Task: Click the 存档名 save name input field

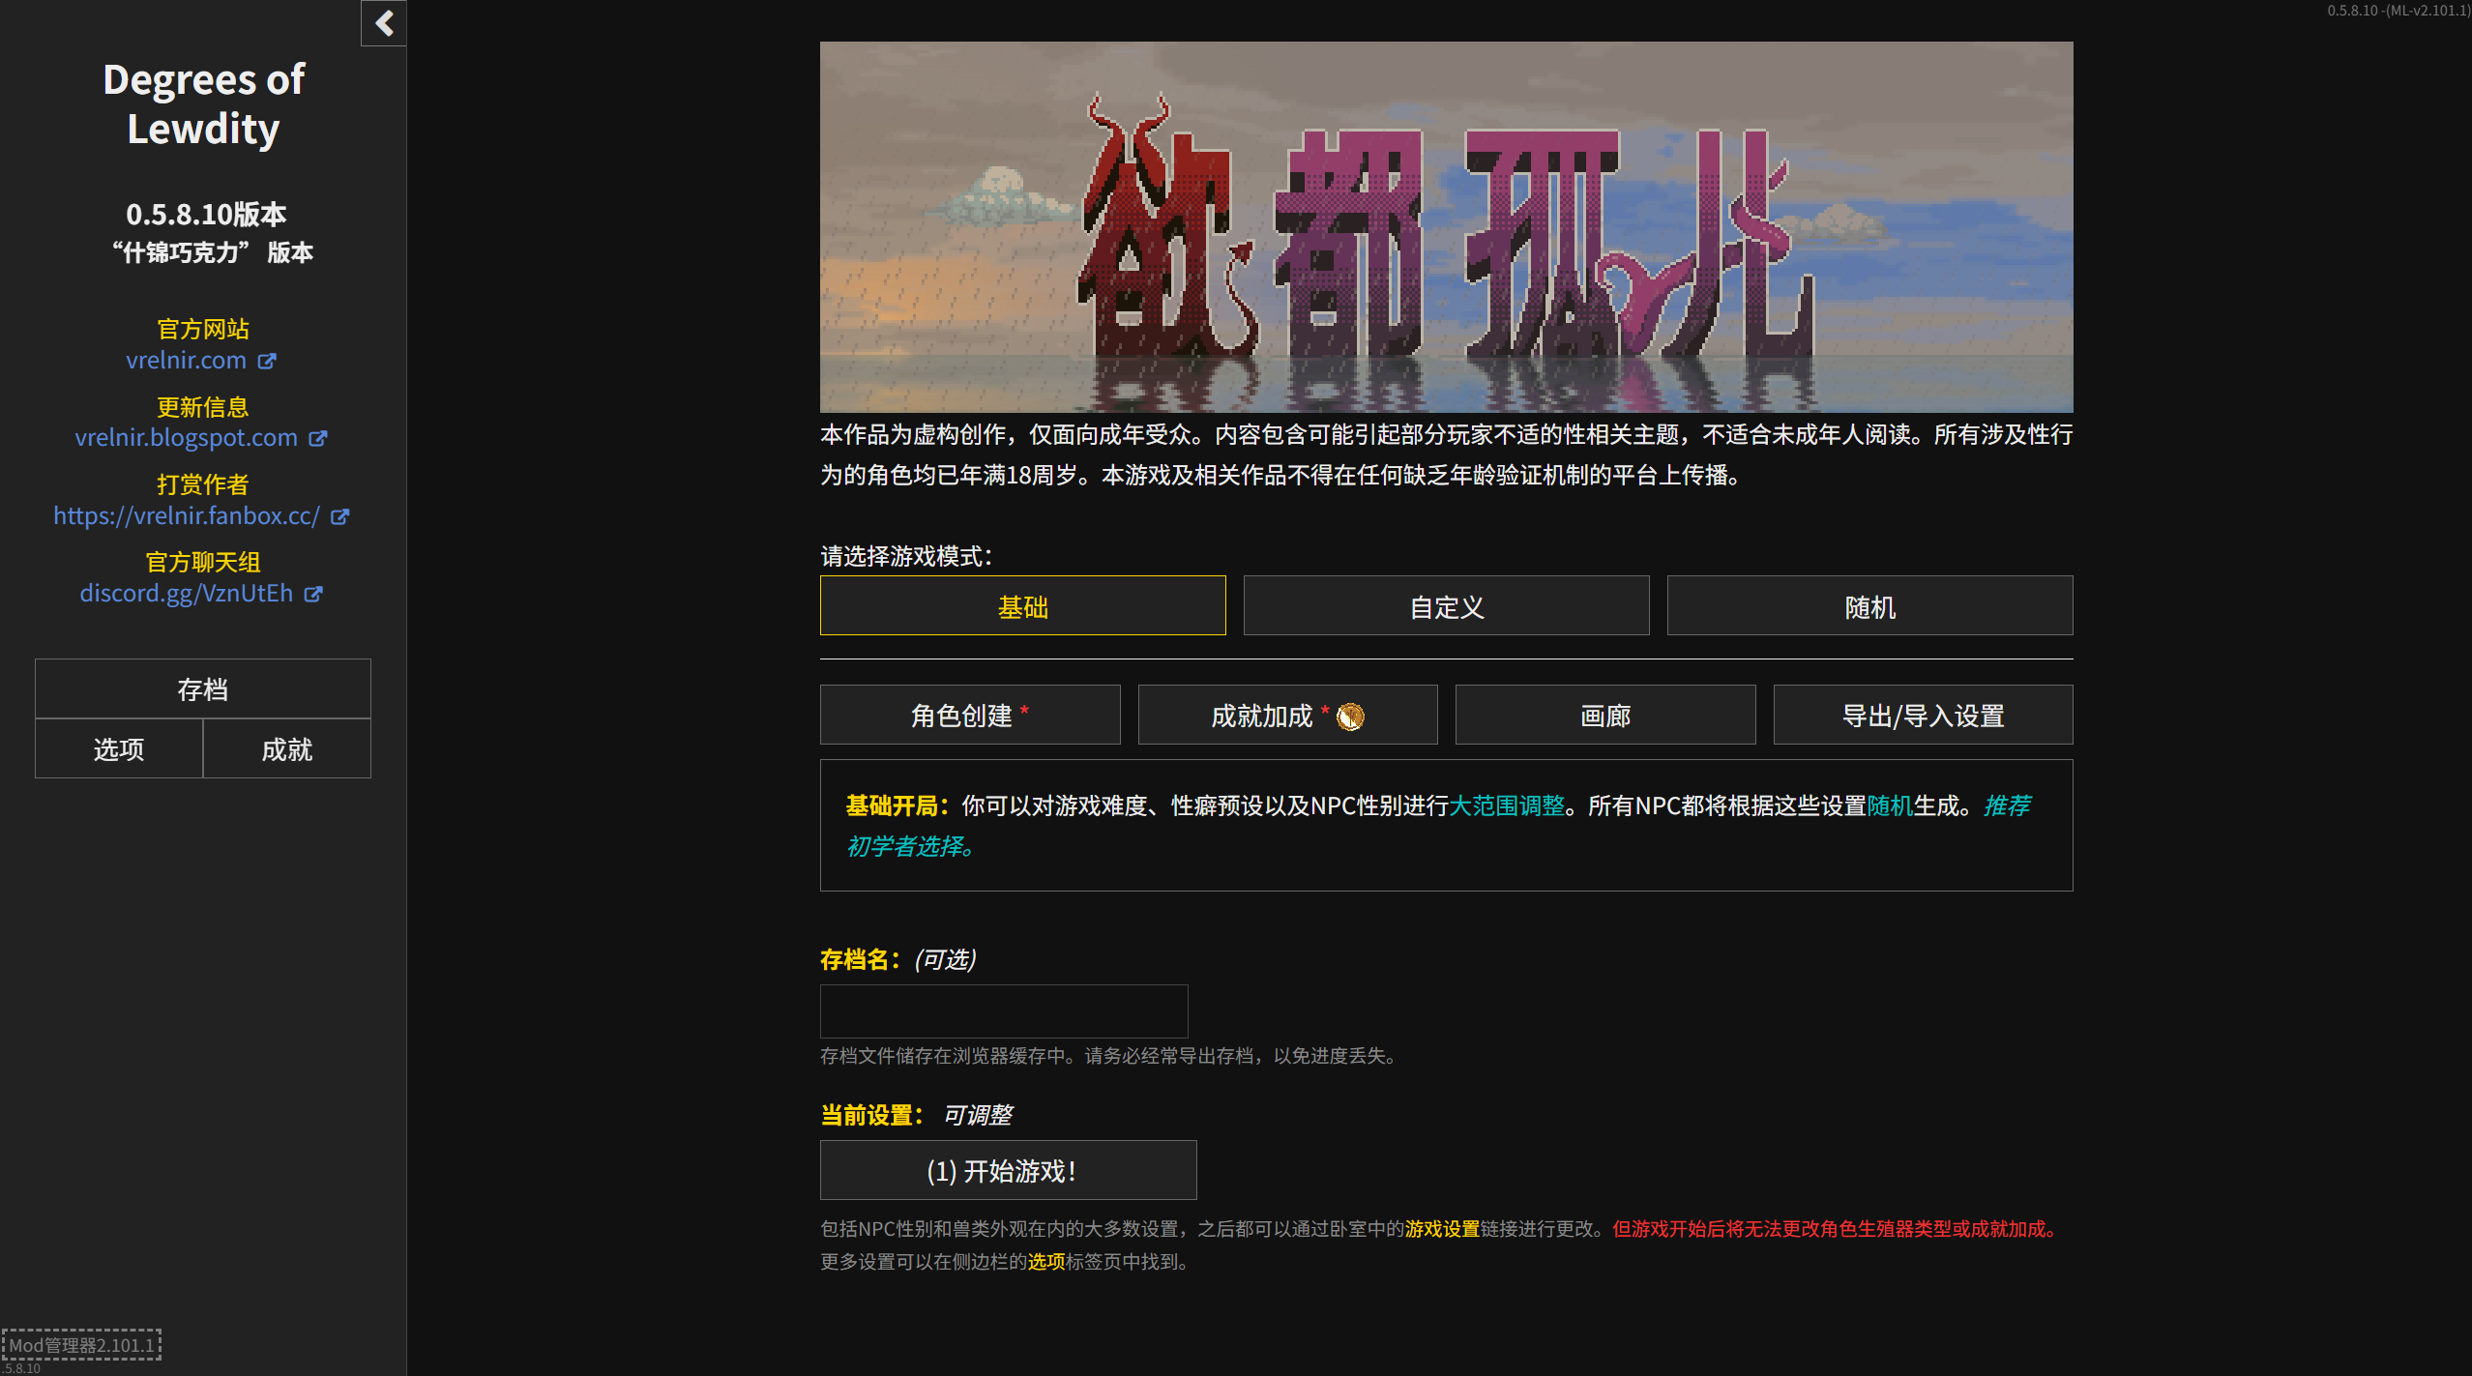Action: pyautogui.click(x=1003, y=1010)
